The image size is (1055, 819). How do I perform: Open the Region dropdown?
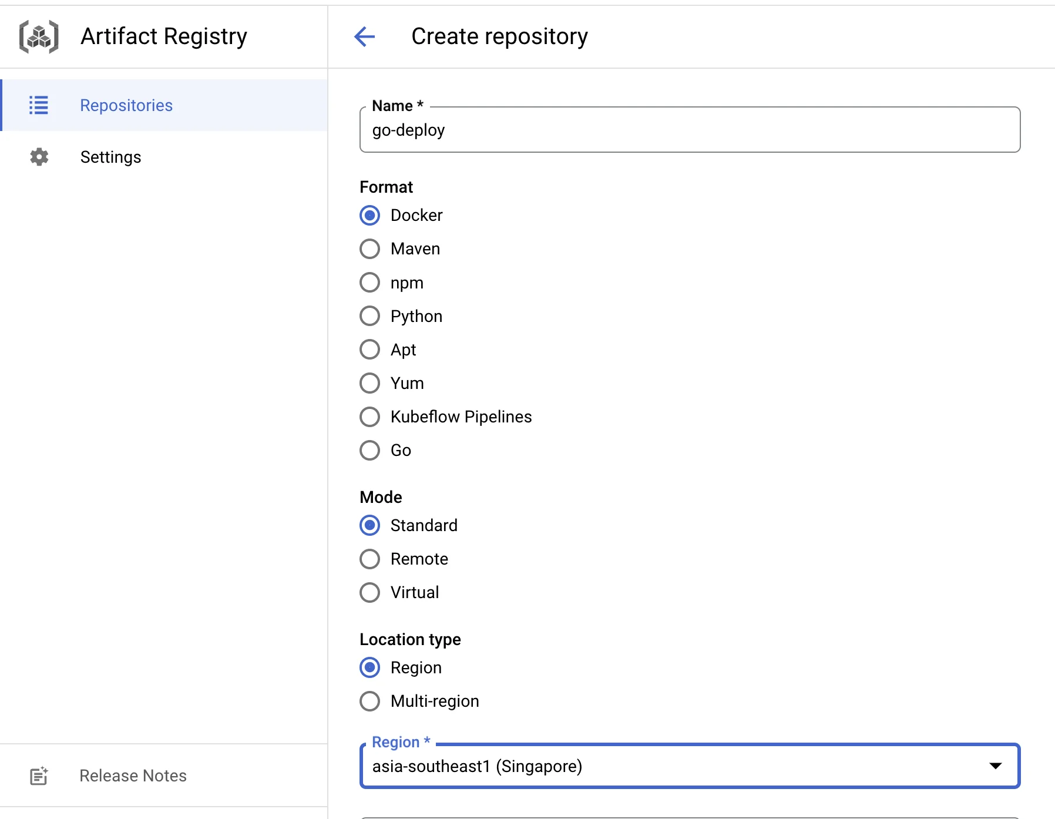pyautogui.click(x=690, y=766)
